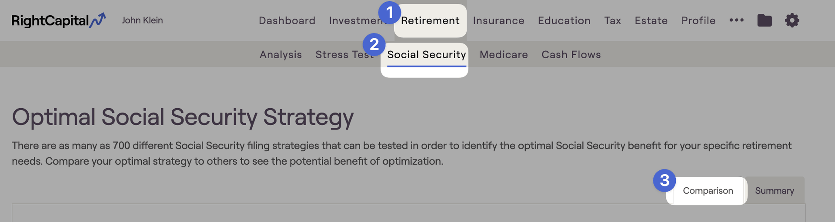Click the RightCapital logo

(x=59, y=20)
